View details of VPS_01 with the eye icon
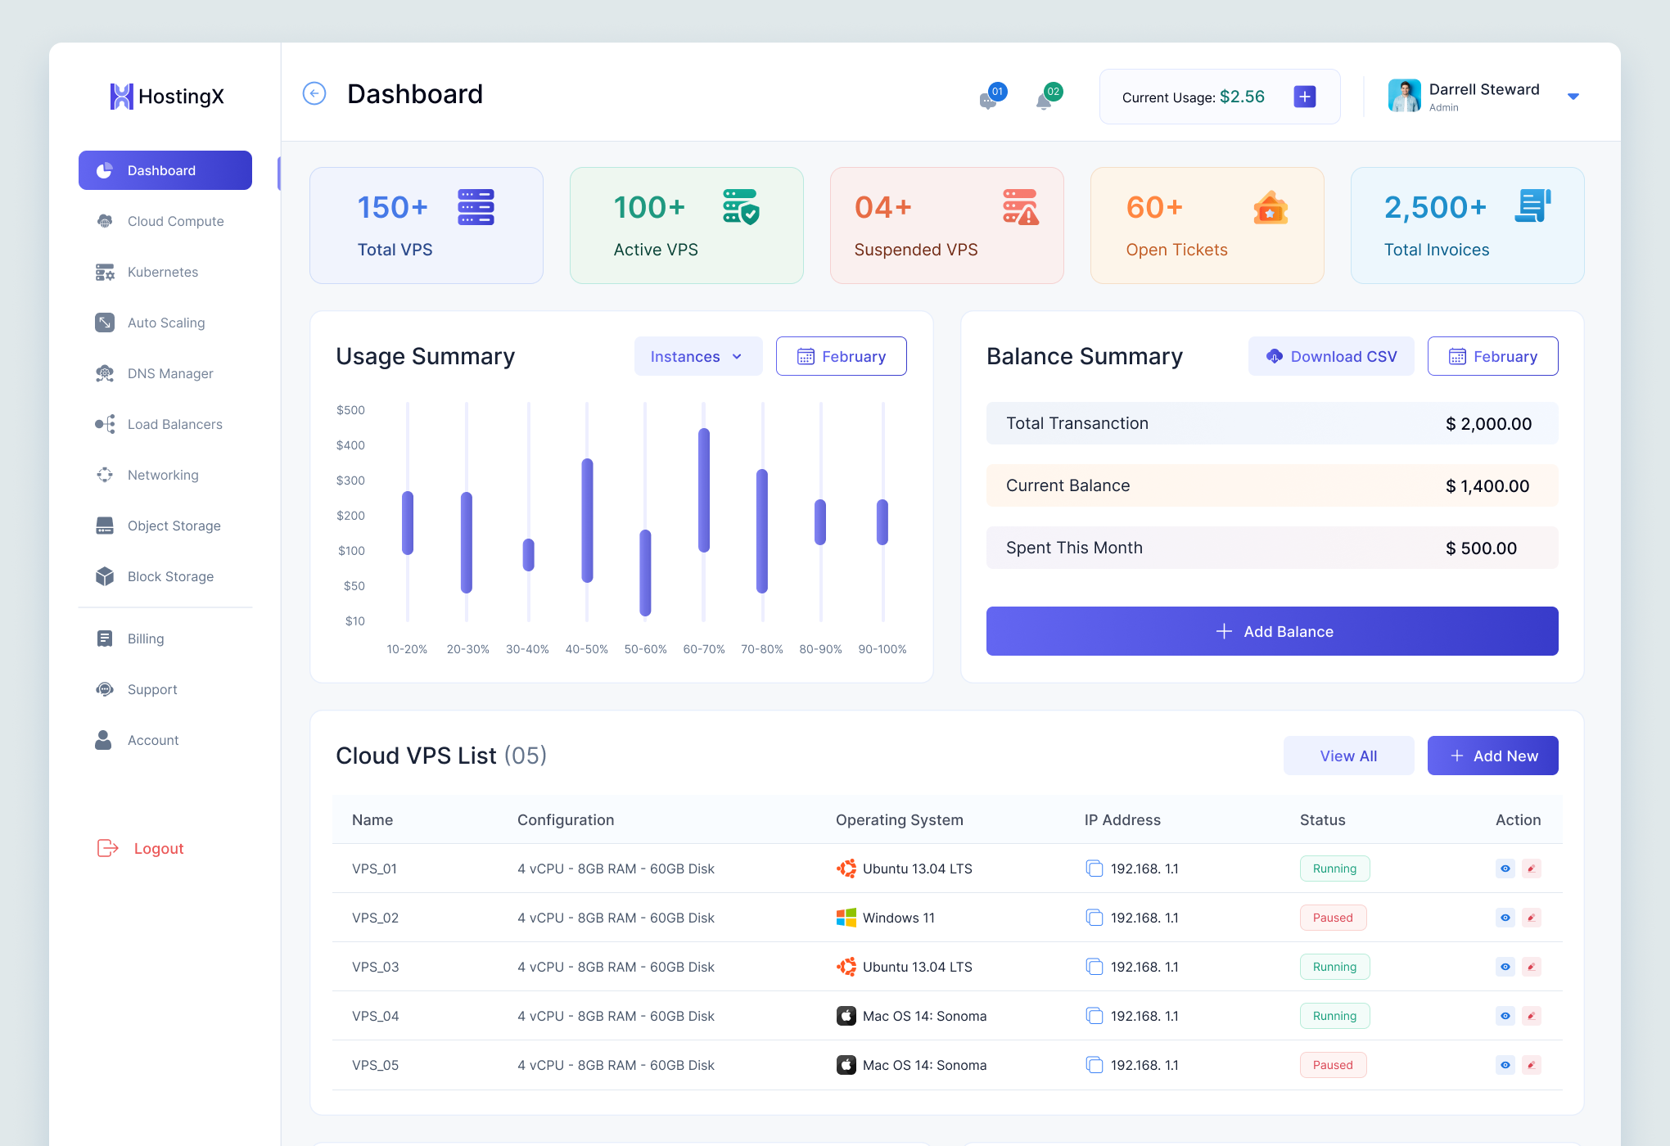 (x=1505, y=869)
